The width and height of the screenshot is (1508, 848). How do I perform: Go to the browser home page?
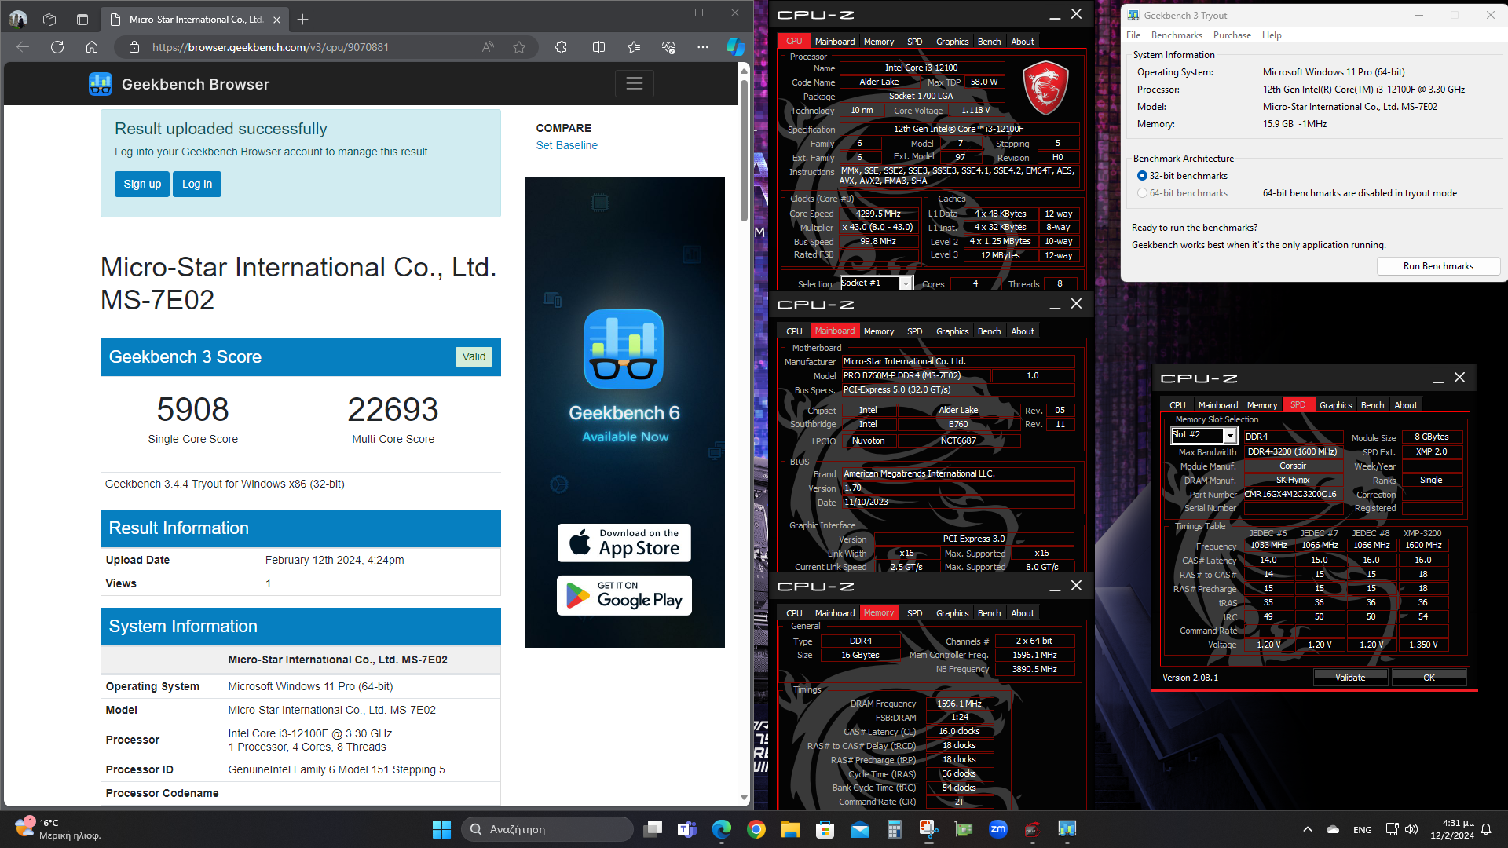pos(92,47)
